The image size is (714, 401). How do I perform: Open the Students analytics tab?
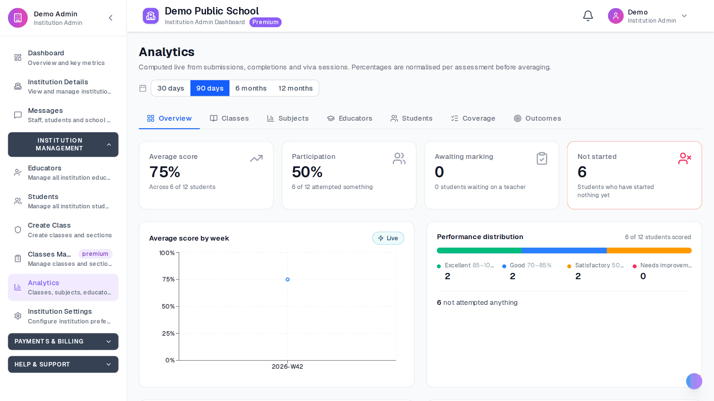pos(411,118)
